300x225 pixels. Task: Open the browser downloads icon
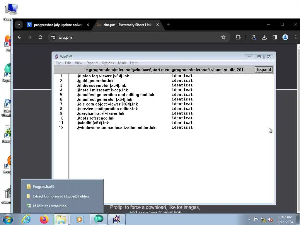[x=264, y=37]
